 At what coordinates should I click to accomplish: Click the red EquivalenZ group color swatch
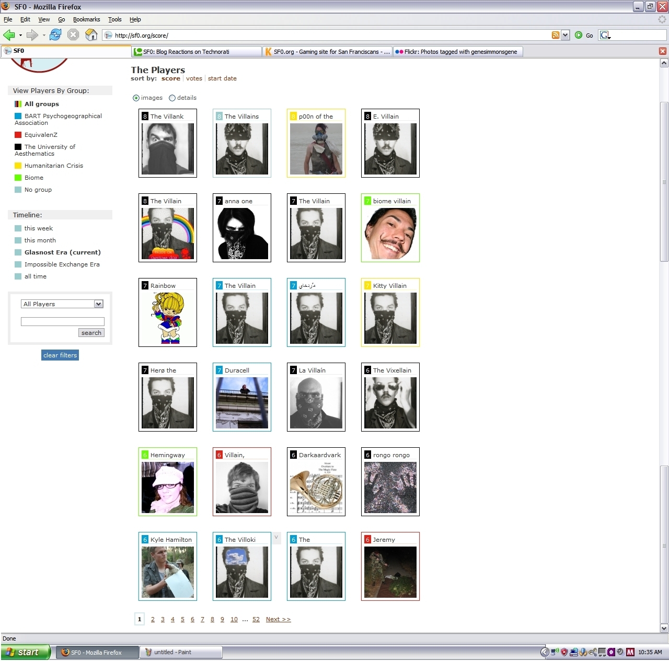coord(18,135)
